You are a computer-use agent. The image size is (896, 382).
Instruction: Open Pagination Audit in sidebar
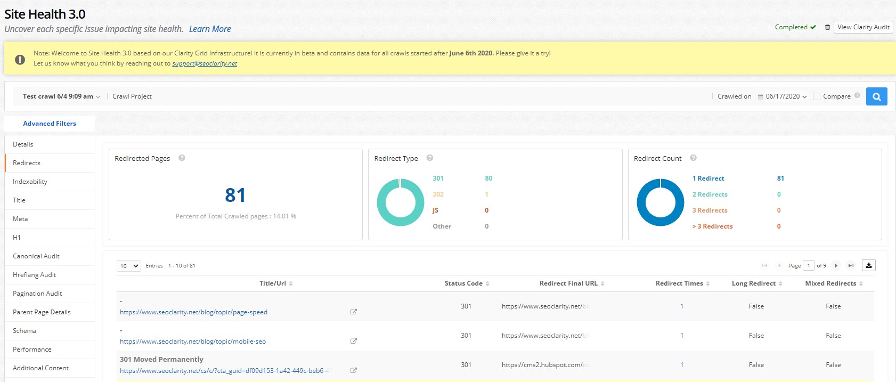tap(50, 294)
